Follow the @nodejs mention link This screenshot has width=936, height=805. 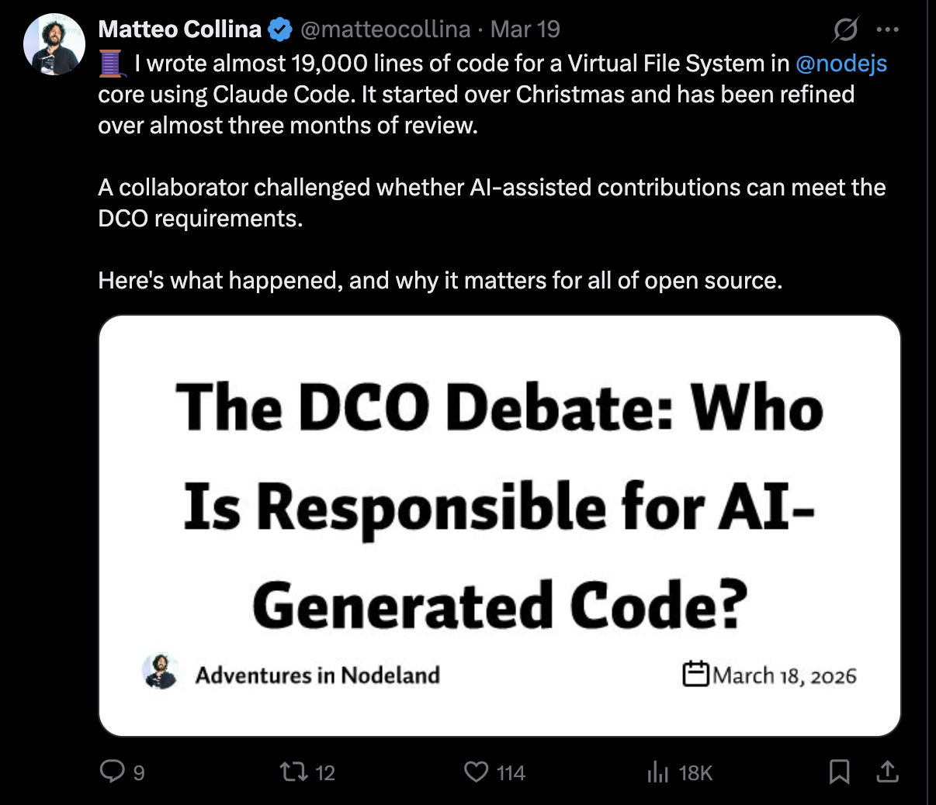841,63
